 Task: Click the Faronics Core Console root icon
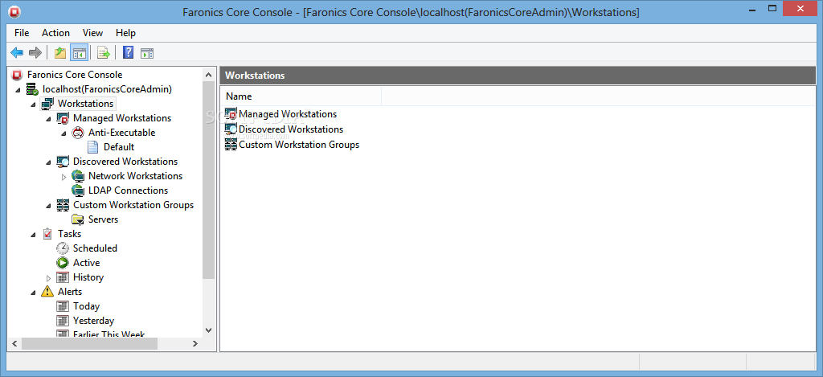point(17,75)
